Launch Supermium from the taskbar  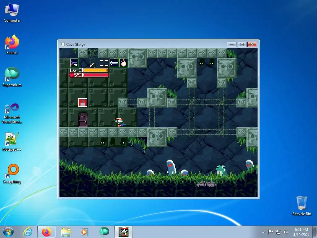pyautogui.click(x=104, y=232)
